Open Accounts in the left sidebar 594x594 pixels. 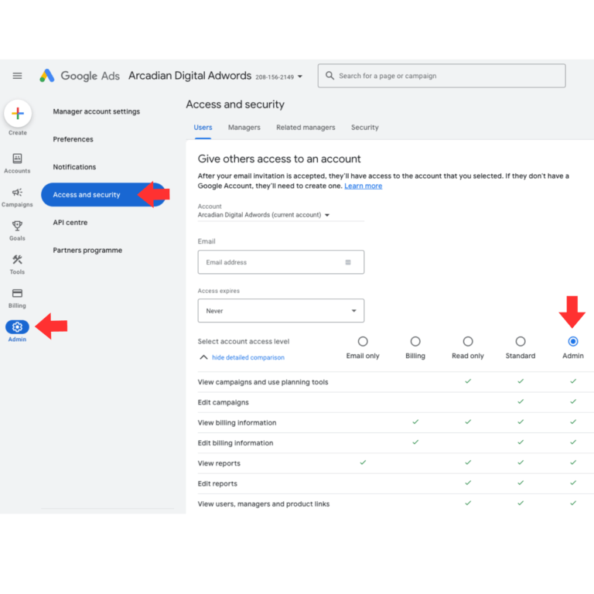17,159
